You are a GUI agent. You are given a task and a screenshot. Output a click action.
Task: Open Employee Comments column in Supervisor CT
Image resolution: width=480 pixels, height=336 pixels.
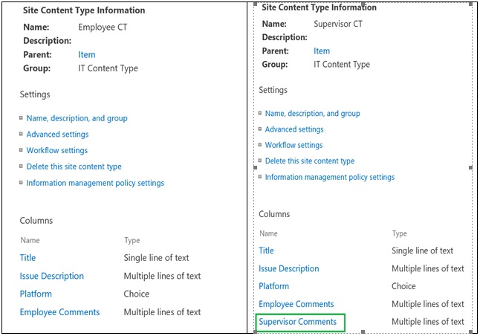pos(296,305)
